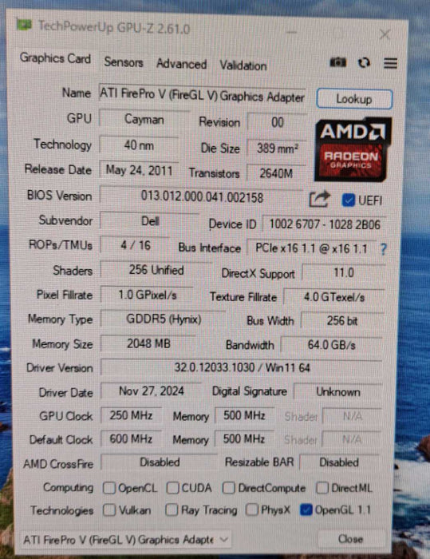Click the Memory Size 2048 MB value
Viewport: 430px width, 559px height.
coord(148,344)
